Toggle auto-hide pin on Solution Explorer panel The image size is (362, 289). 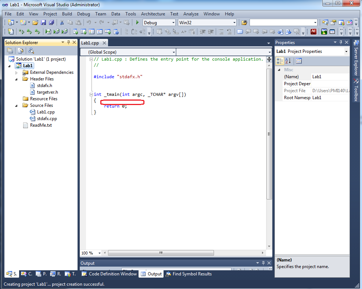click(68, 43)
